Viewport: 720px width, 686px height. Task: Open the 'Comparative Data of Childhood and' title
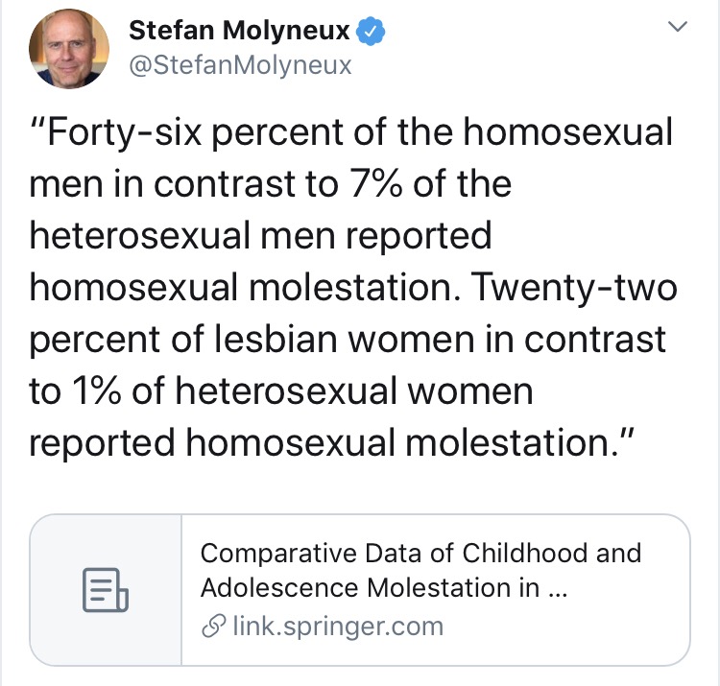click(420, 553)
